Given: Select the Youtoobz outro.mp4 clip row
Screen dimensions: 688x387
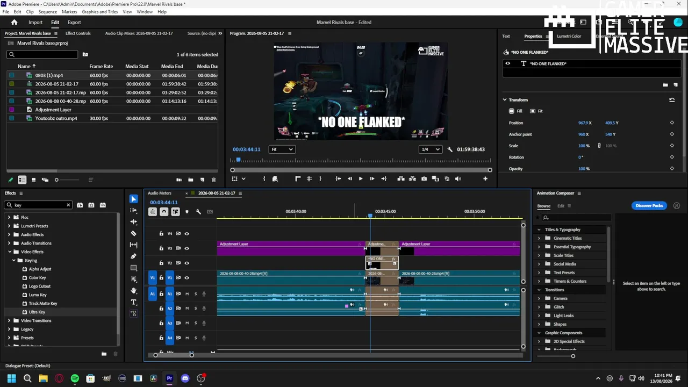Looking at the screenshot, I should [112, 118].
